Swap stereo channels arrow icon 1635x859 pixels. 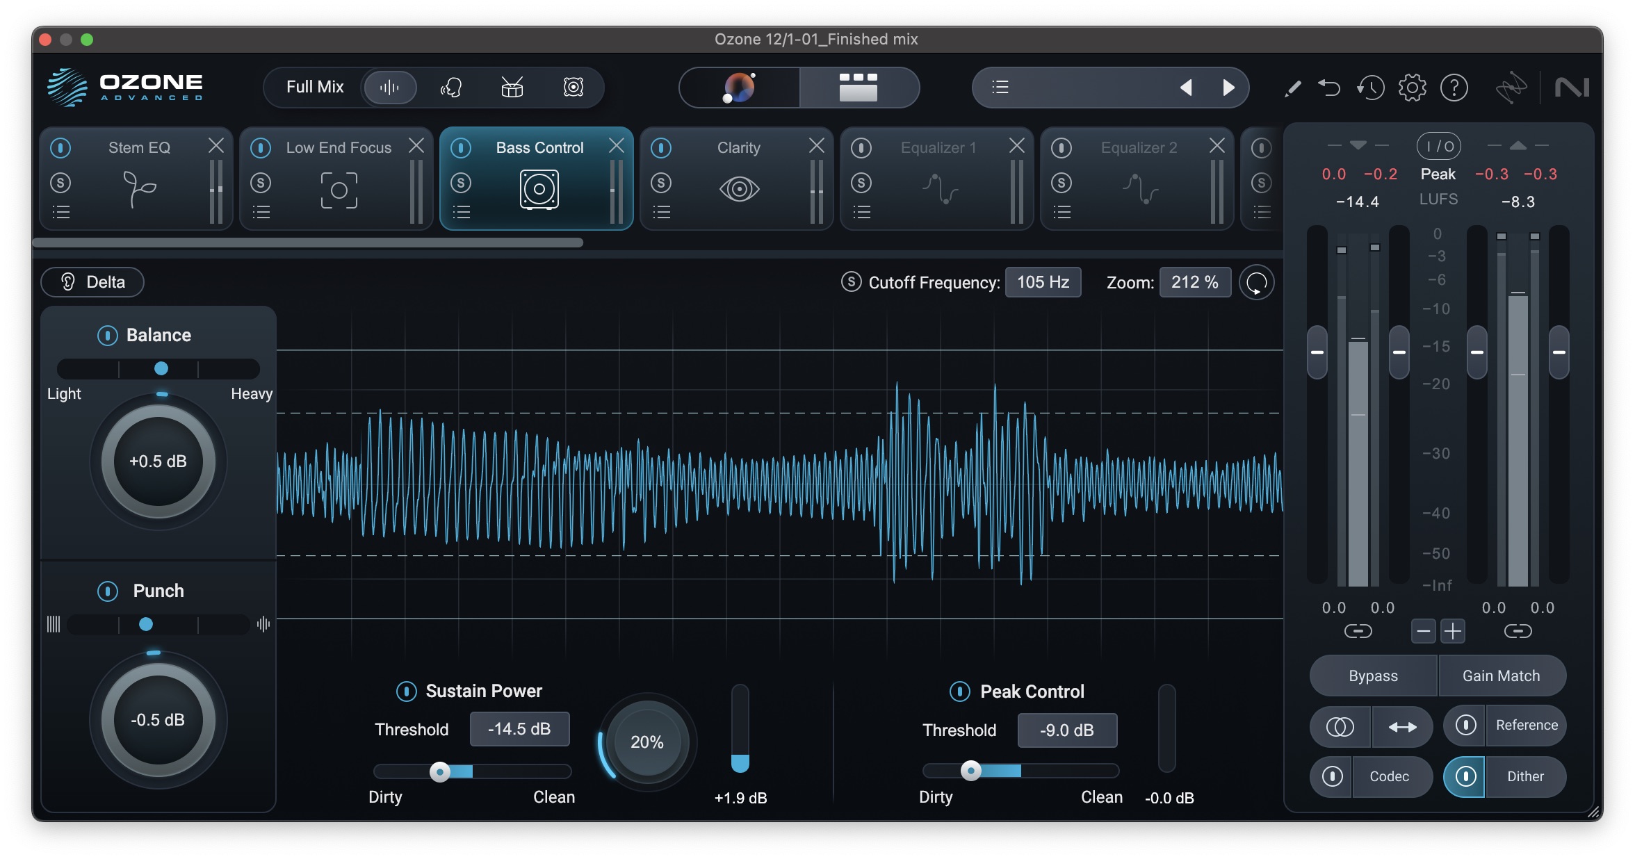1402,727
